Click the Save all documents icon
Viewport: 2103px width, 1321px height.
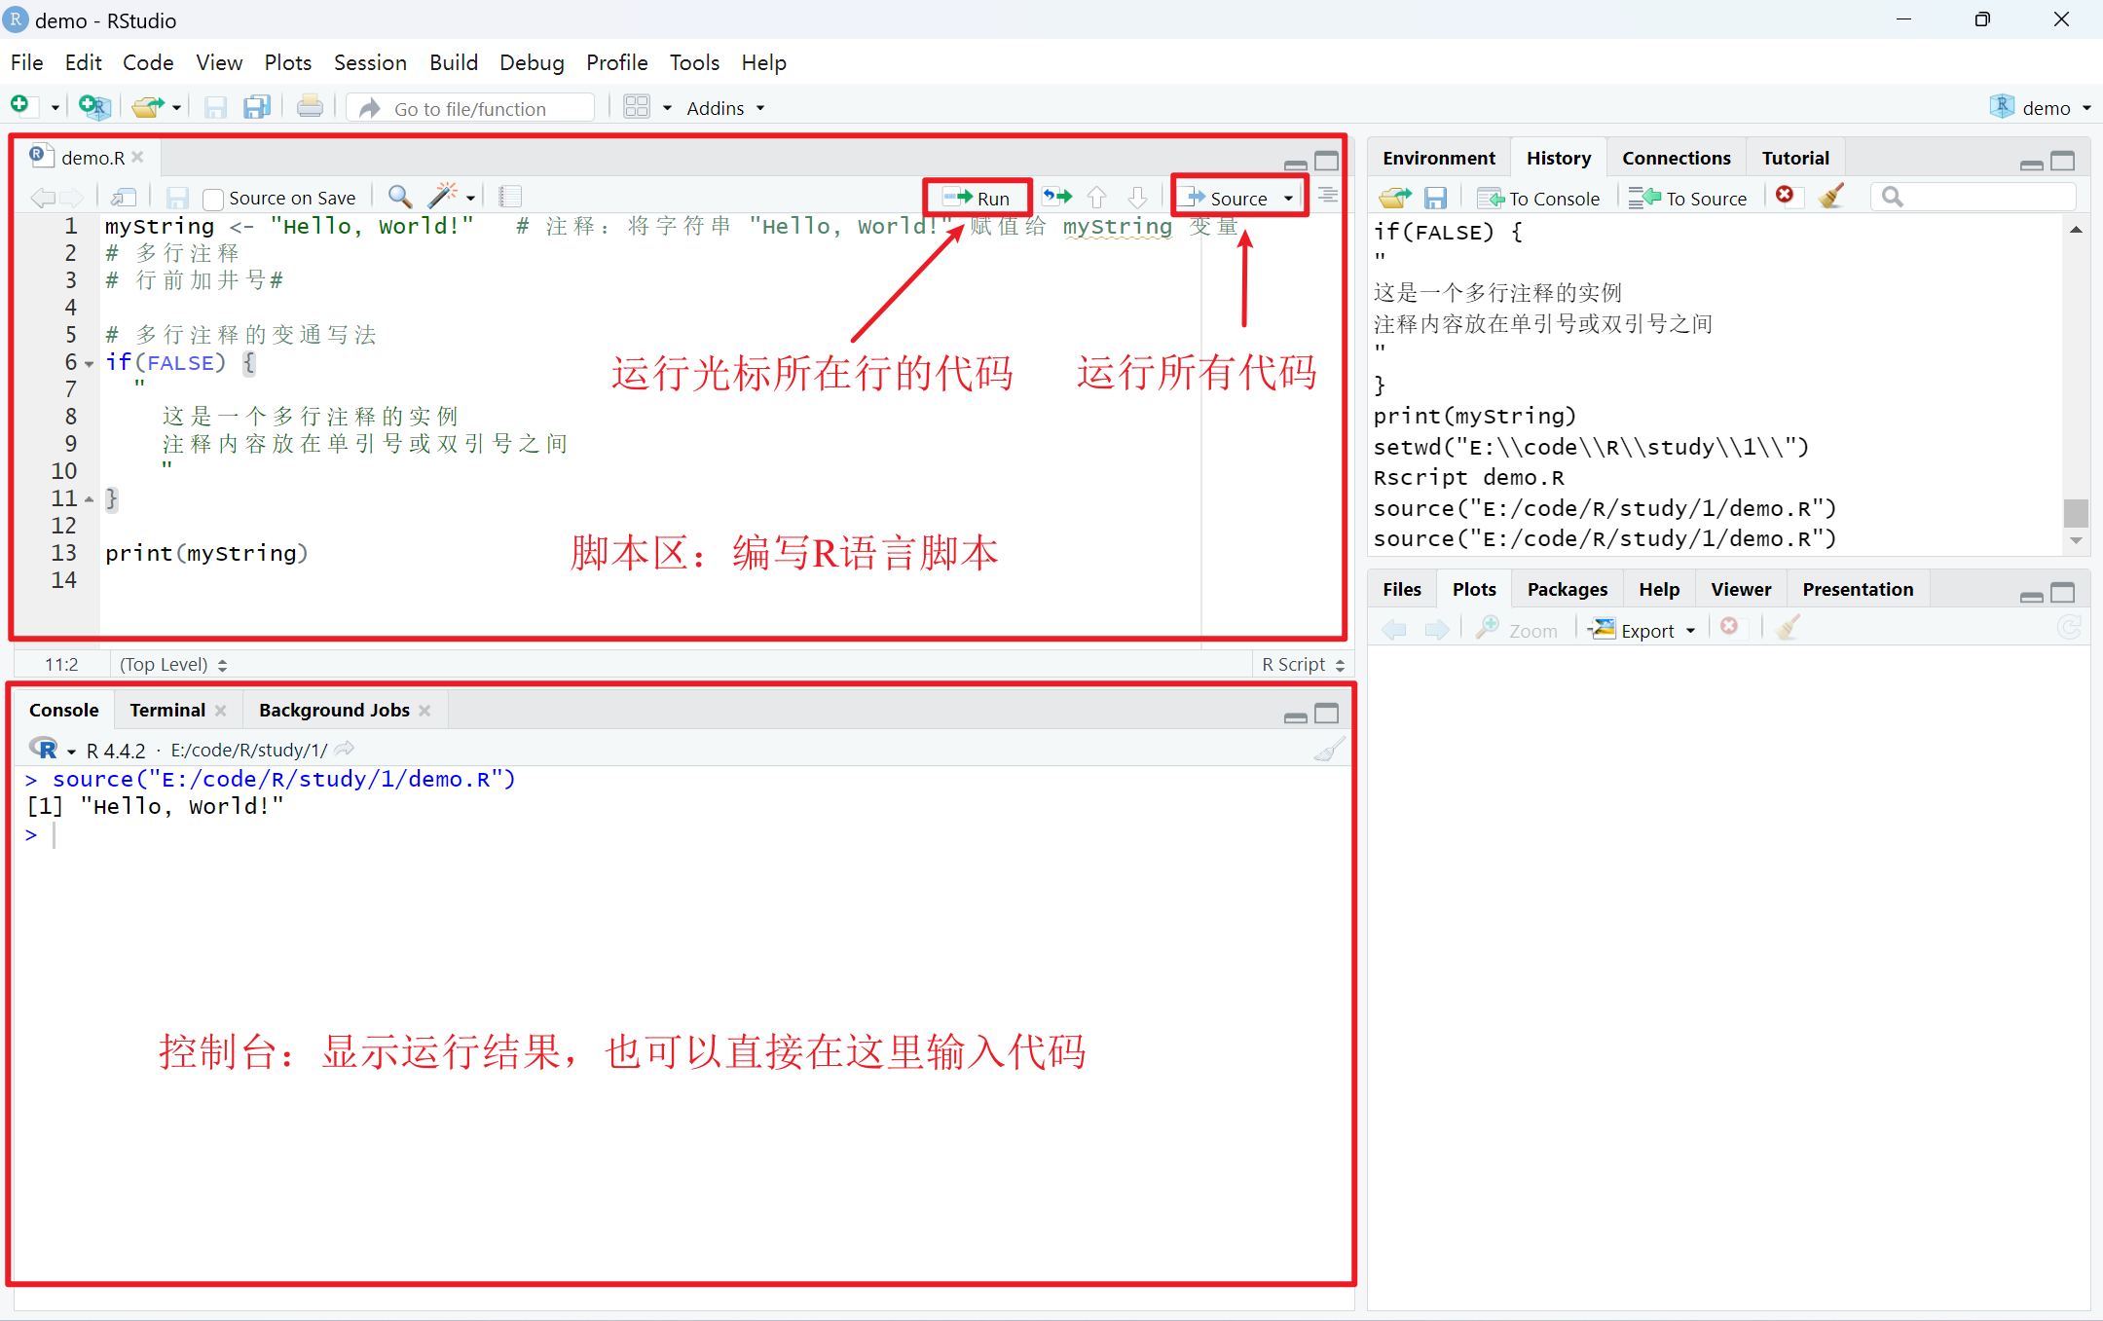coord(257,107)
